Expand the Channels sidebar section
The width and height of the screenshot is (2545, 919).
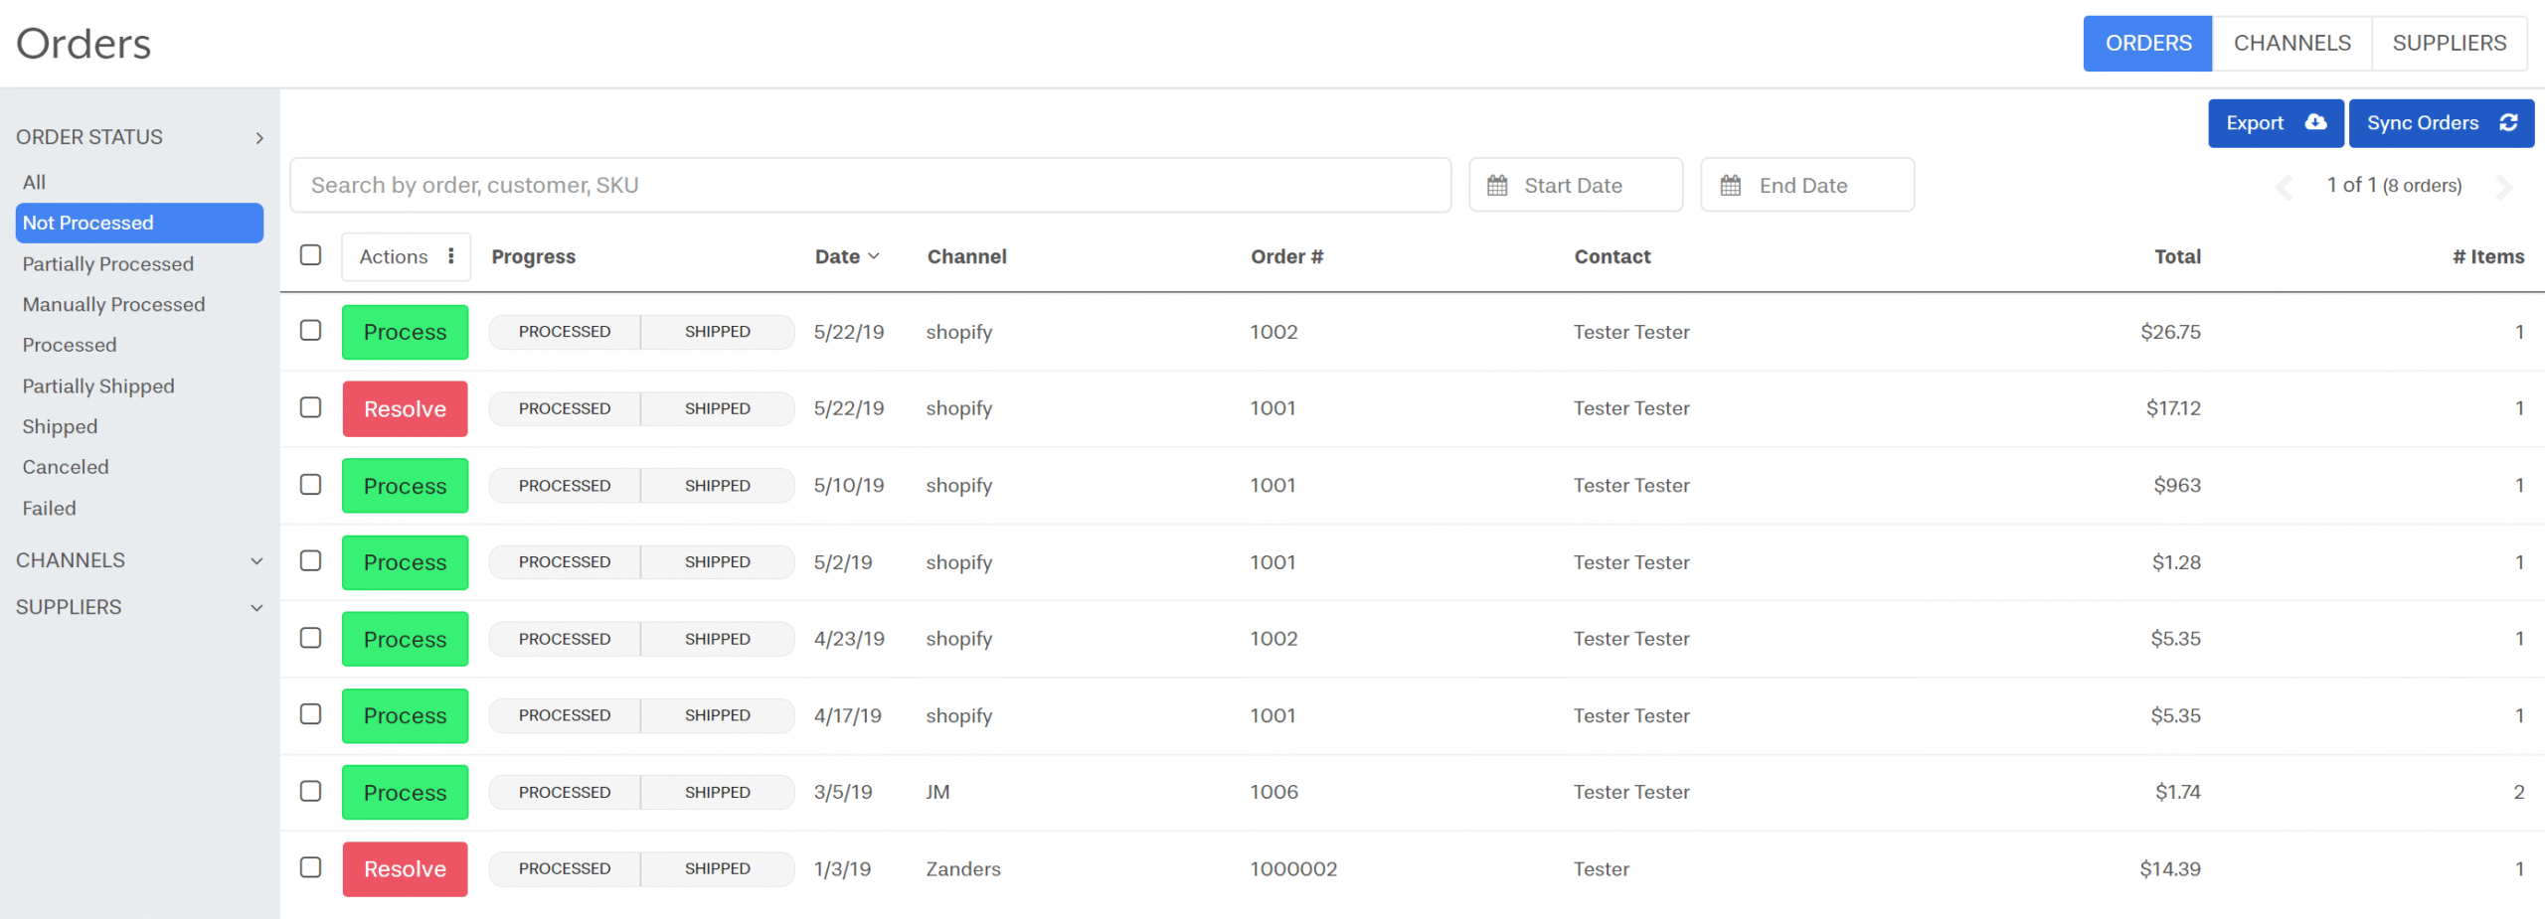pos(256,561)
